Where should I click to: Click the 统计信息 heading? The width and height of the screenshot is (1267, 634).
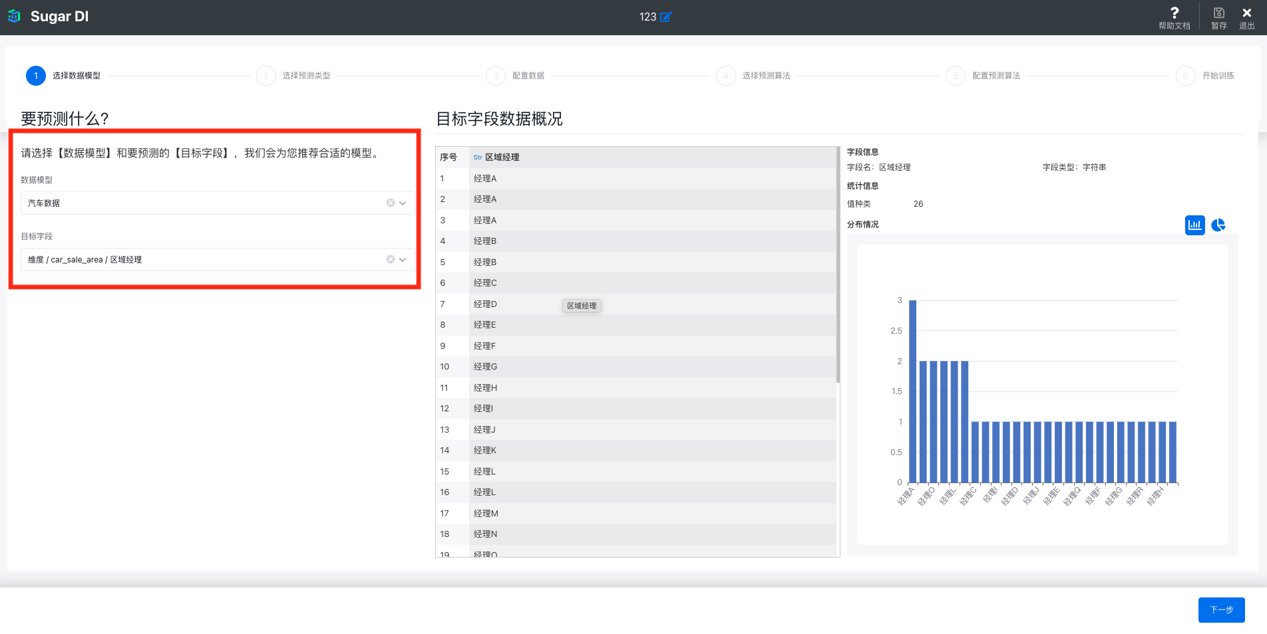[x=862, y=186]
